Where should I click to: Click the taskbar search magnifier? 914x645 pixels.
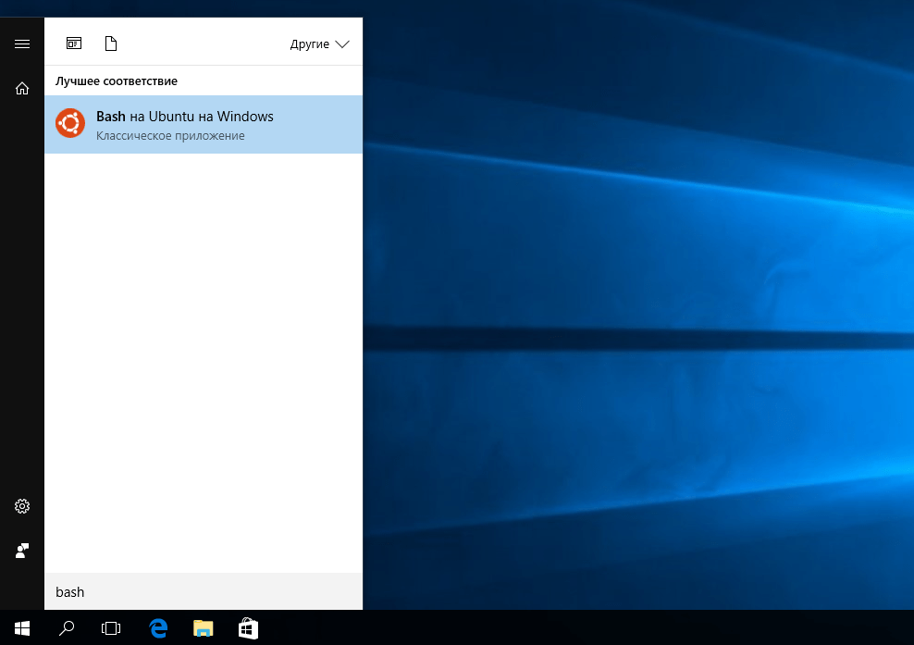pyautogui.click(x=67, y=628)
